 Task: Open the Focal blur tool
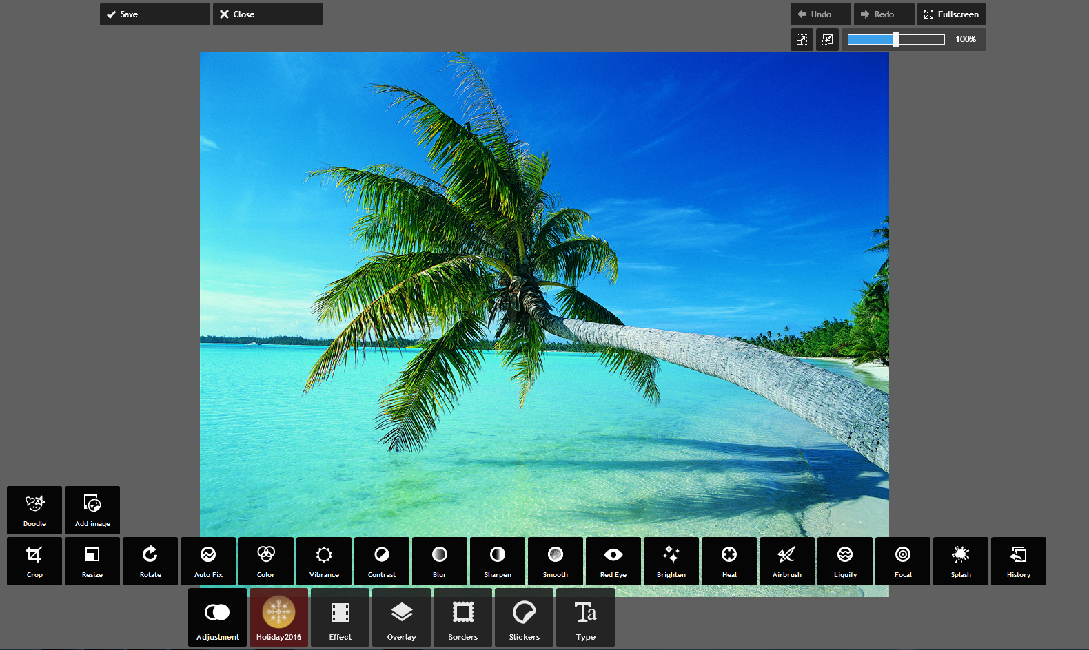point(903,561)
